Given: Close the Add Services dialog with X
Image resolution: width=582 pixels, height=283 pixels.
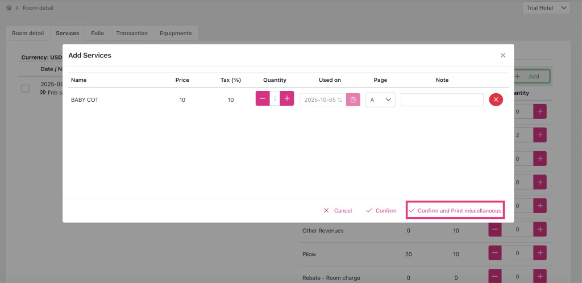Looking at the screenshot, I should [502, 56].
